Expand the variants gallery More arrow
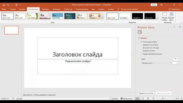The height and width of the screenshot is (103, 183). point(158,19)
